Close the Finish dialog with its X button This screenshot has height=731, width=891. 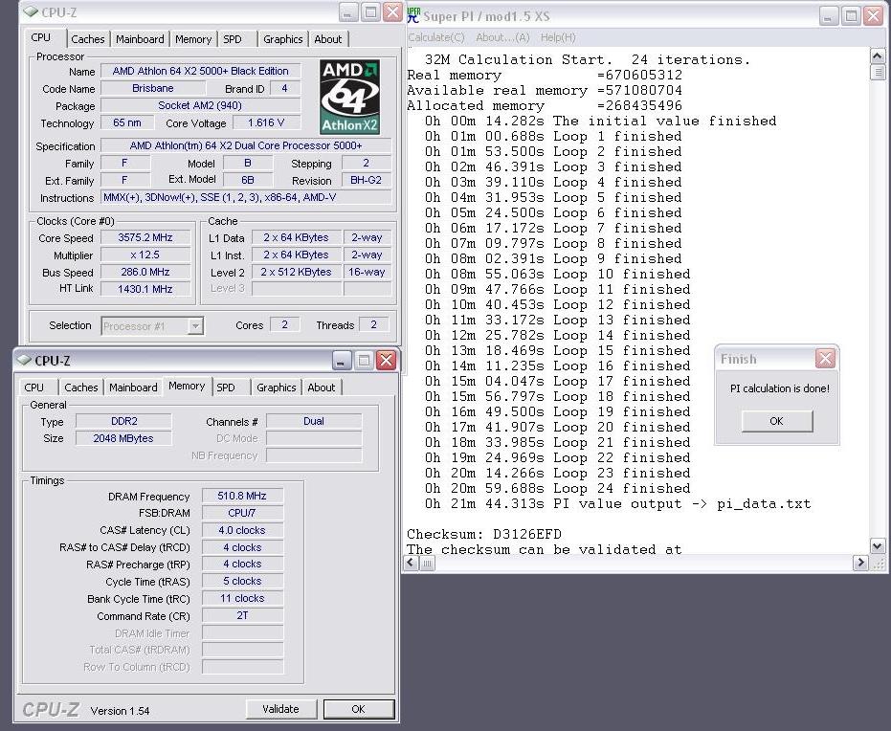[x=825, y=359]
